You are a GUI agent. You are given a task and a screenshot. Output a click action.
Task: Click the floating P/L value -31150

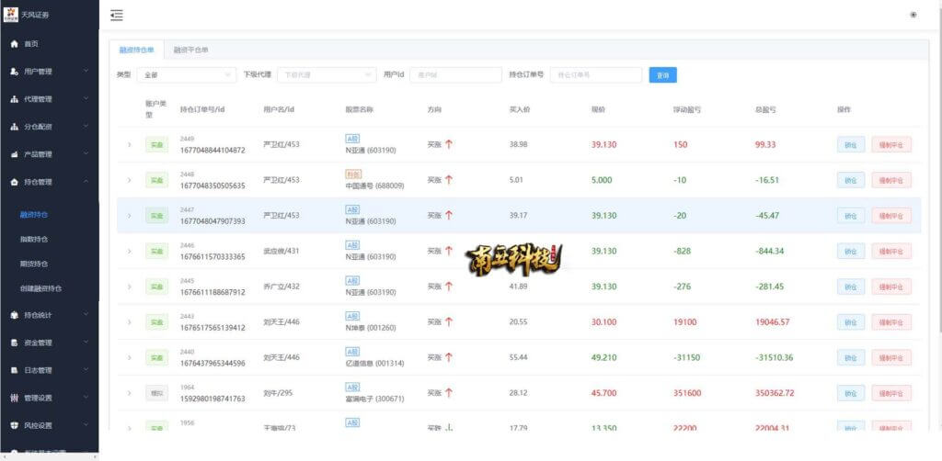click(x=686, y=358)
